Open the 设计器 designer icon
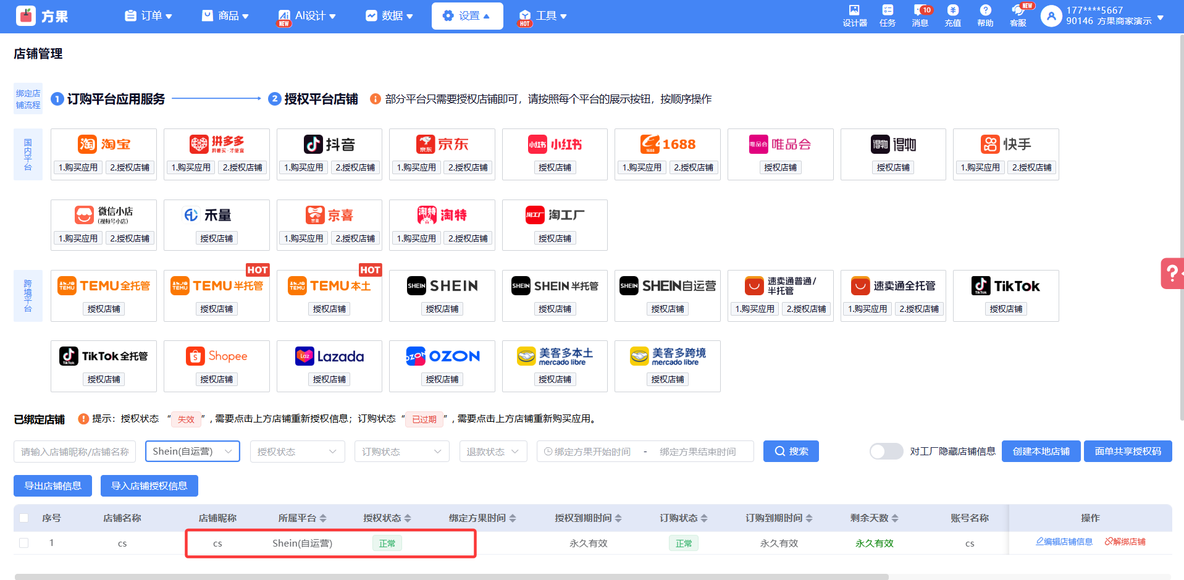The image size is (1184, 580). 854,15
